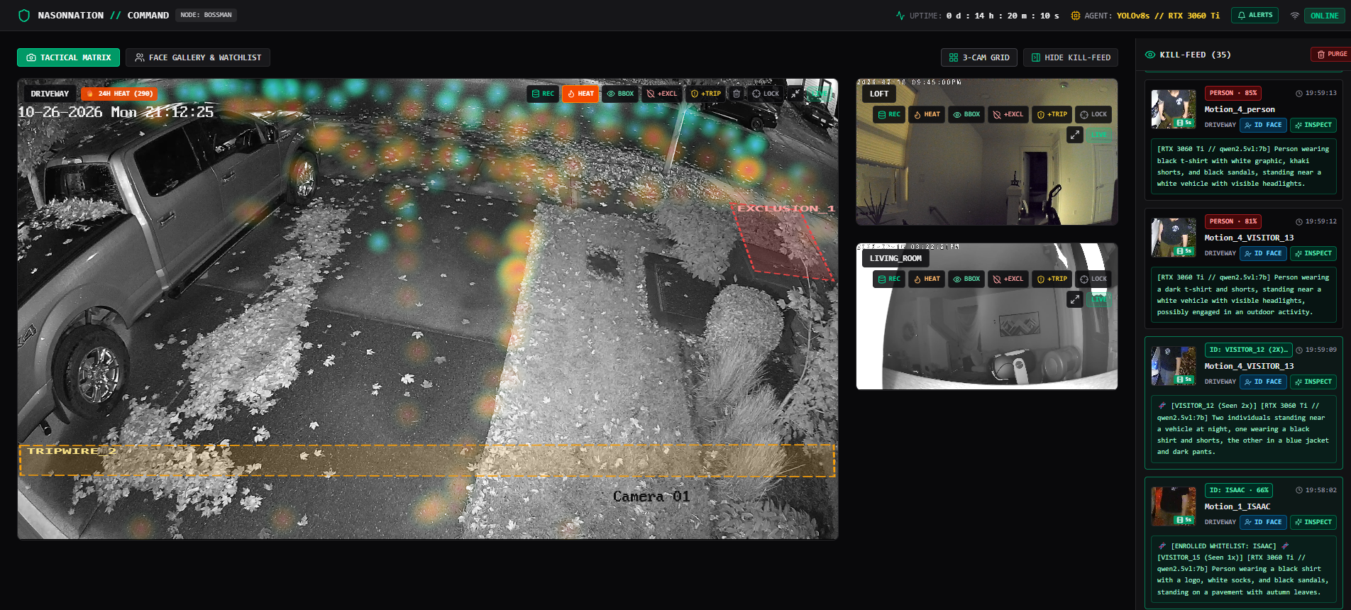The height and width of the screenshot is (610, 1351).
Task: Add tripwire on Driveway camera
Action: click(x=705, y=94)
